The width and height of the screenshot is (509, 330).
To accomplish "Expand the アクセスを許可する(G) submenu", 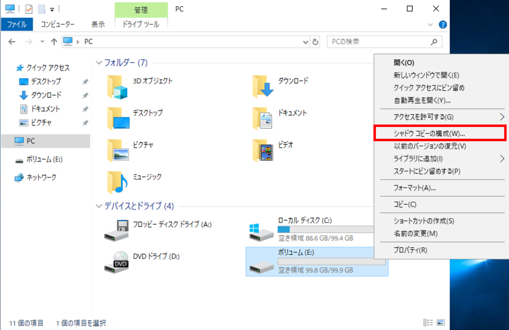I will pos(502,117).
